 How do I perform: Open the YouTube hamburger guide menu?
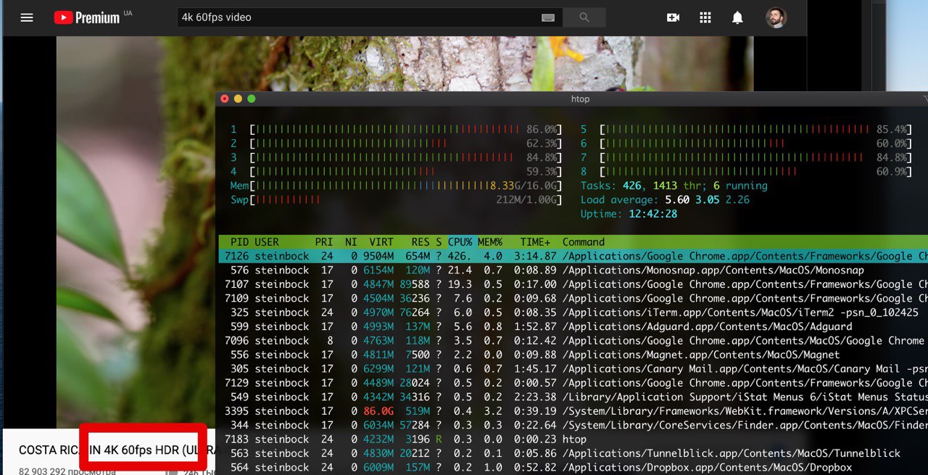[x=27, y=17]
